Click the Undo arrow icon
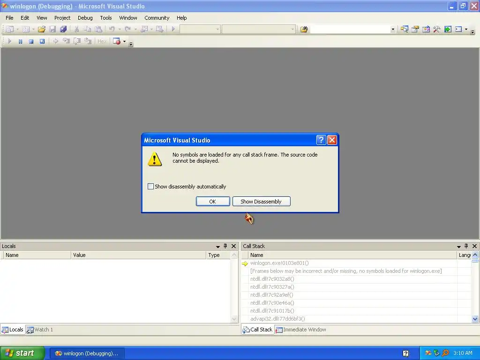Image resolution: width=480 pixels, height=360 pixels. point(112,29)
